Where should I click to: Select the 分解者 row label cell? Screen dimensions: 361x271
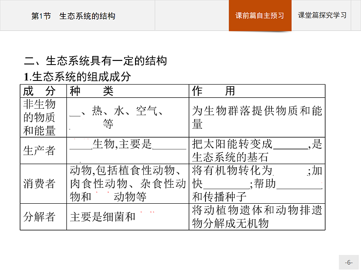[x=40, y=216]
